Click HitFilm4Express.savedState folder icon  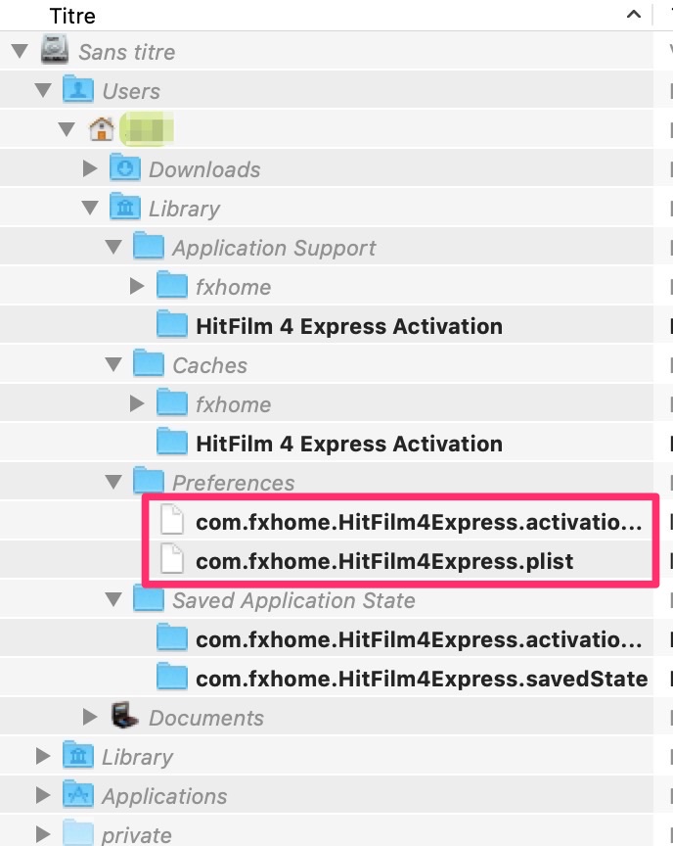coord(172,676)
